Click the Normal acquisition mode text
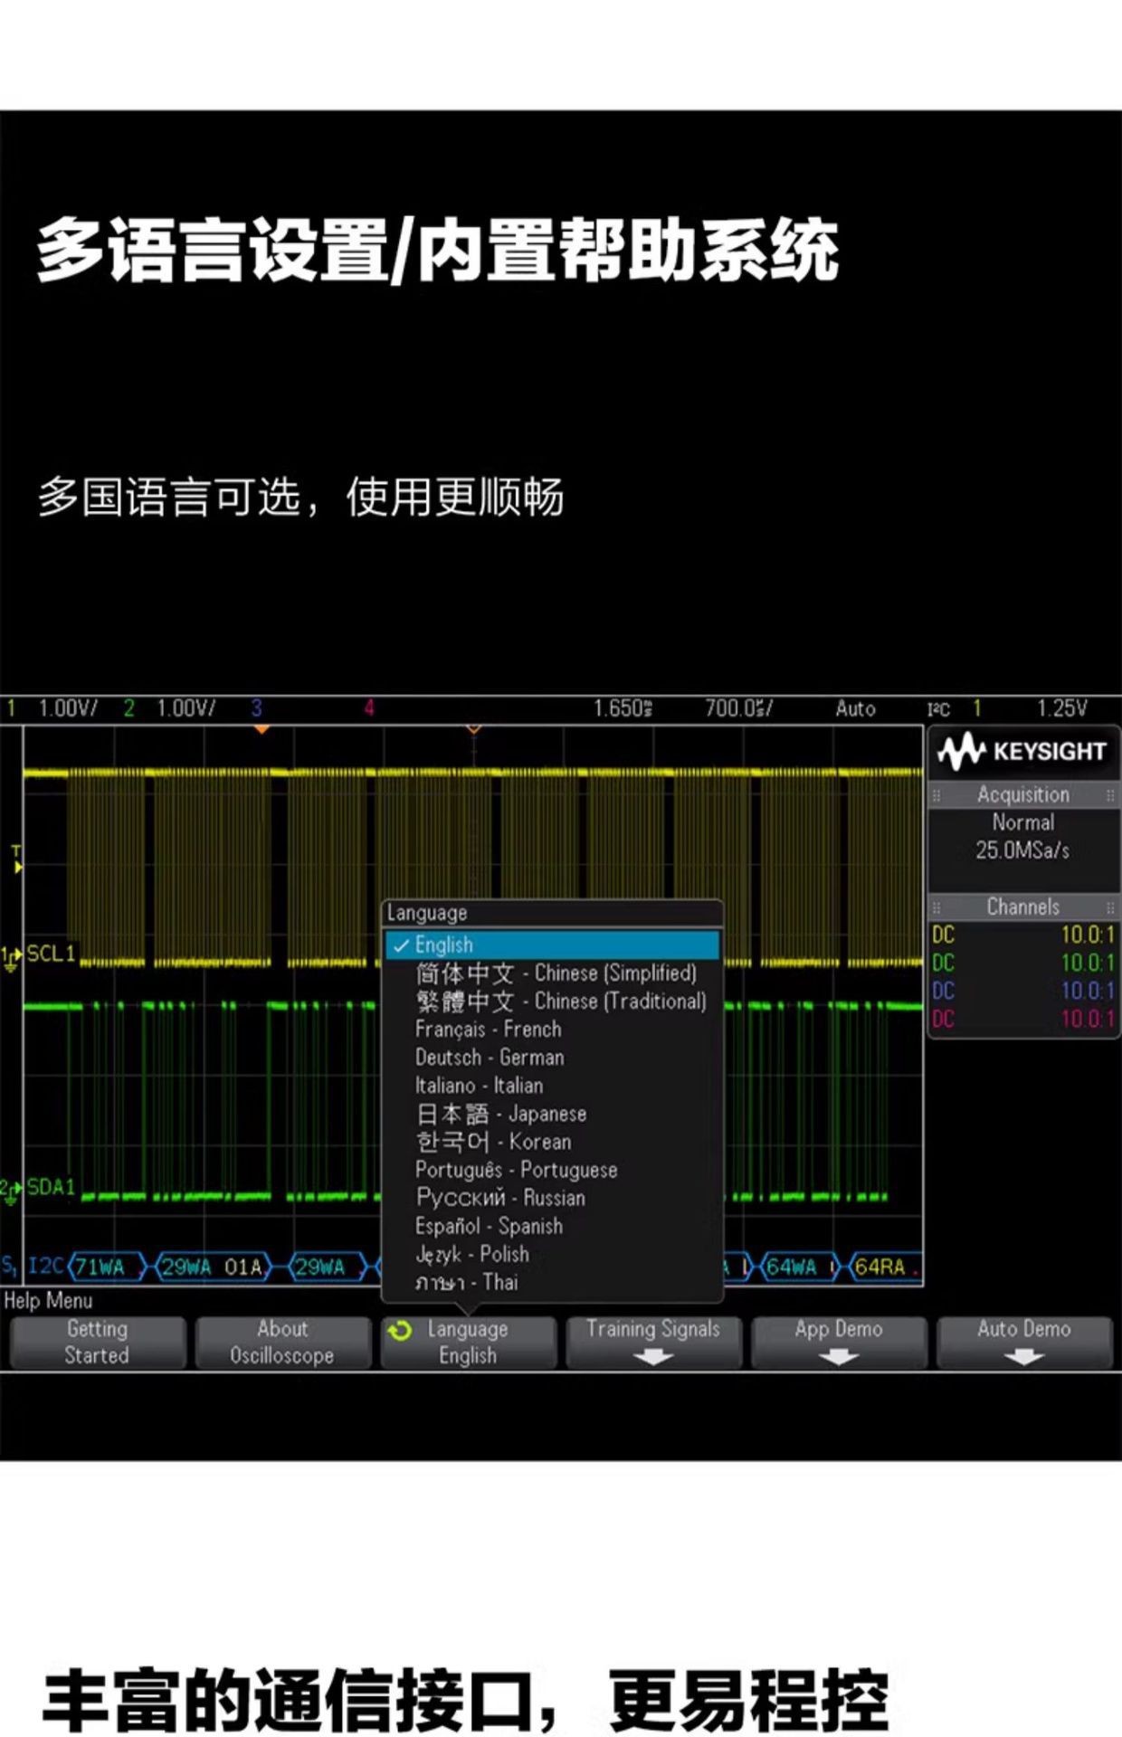Image resolution: width=1122 pixels, height=1737 pixels. point(1023,822)
